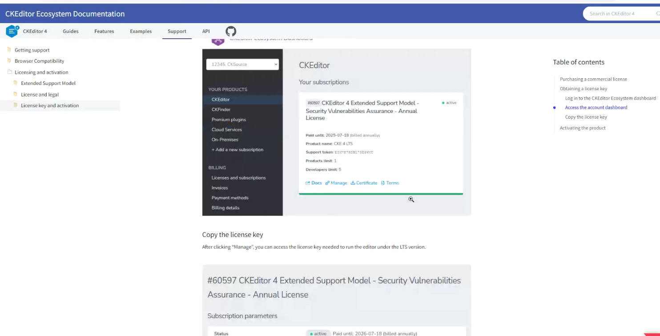Enlarge the dashboard subscriptions screenshot
This screenshot has width=660, height=336.
click(336, 132)
